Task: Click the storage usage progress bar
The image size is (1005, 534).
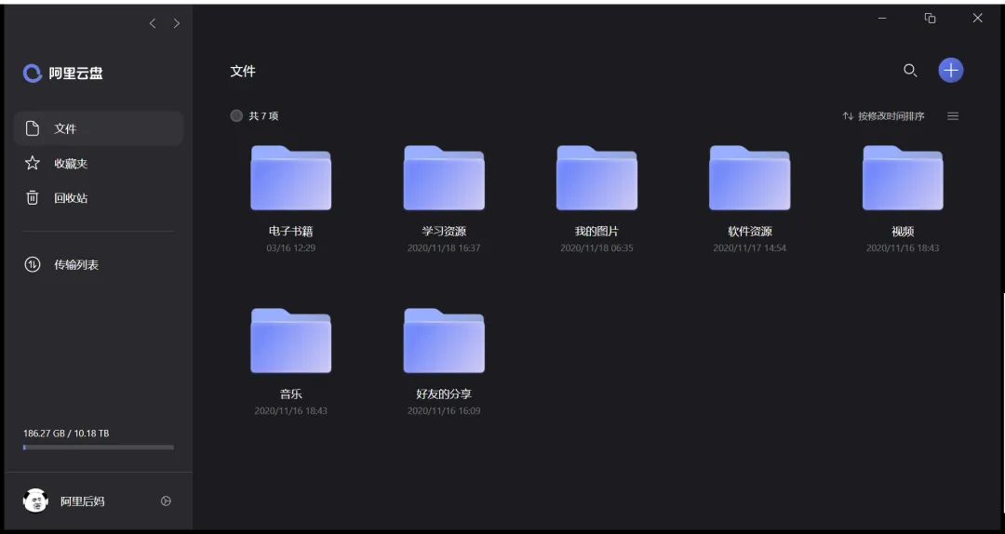Action: (98, 447)
